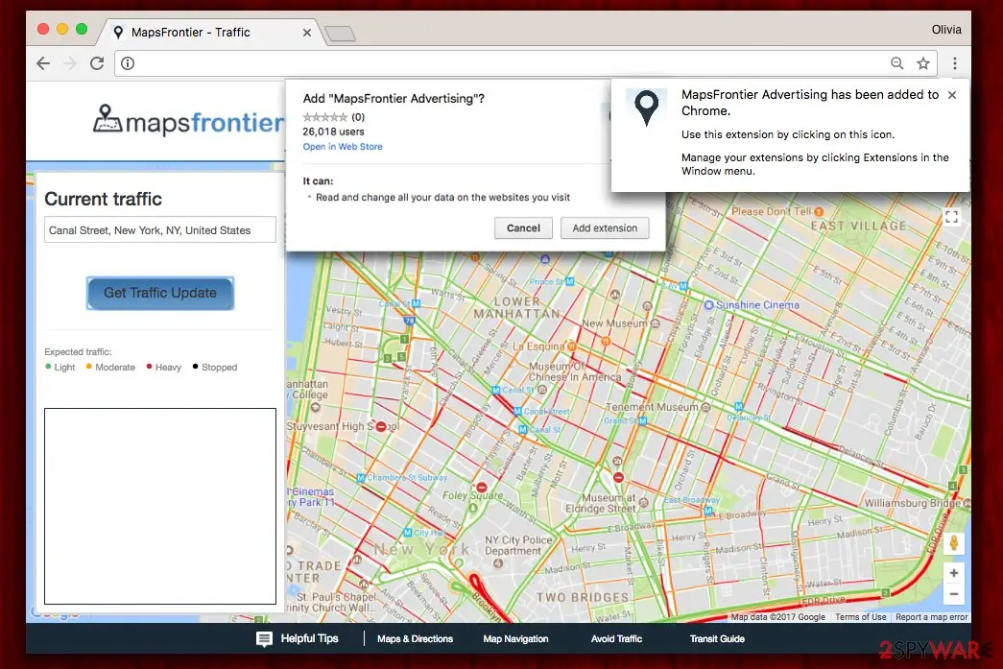
Task: Close the MapsFrontier - Traffic tab
Action: pos(307,33)
